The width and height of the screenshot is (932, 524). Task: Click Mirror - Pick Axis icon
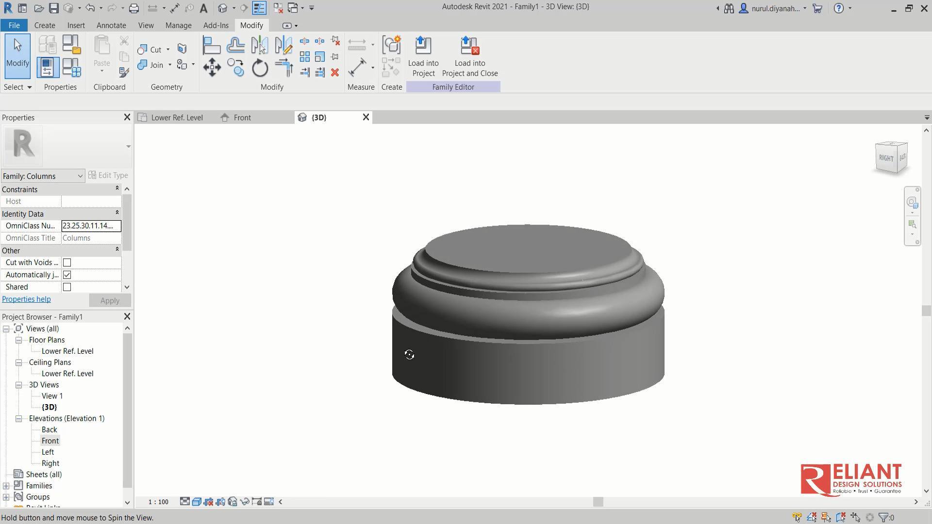point(260,46)
